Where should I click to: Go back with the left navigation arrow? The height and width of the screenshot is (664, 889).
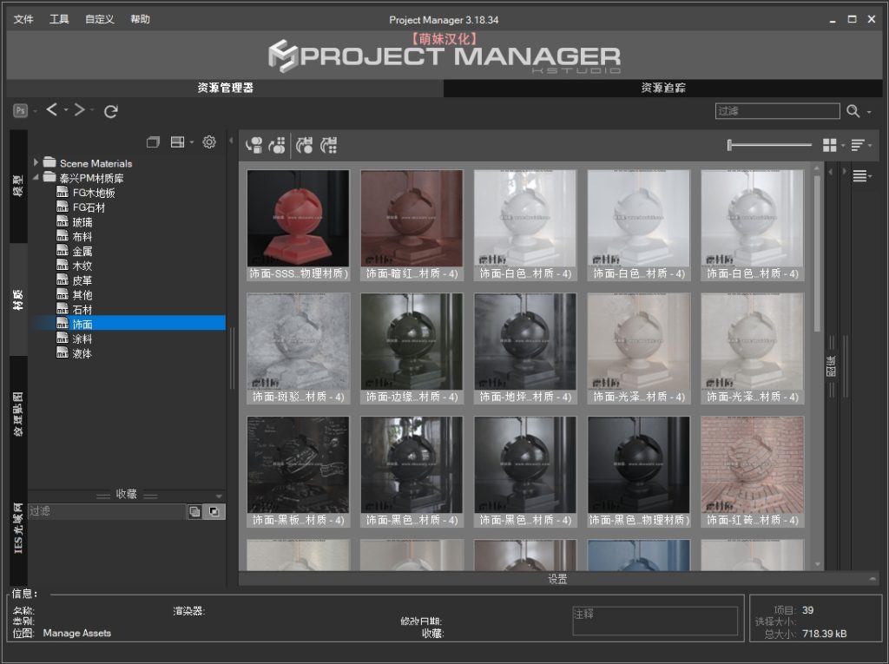[51, 110]
